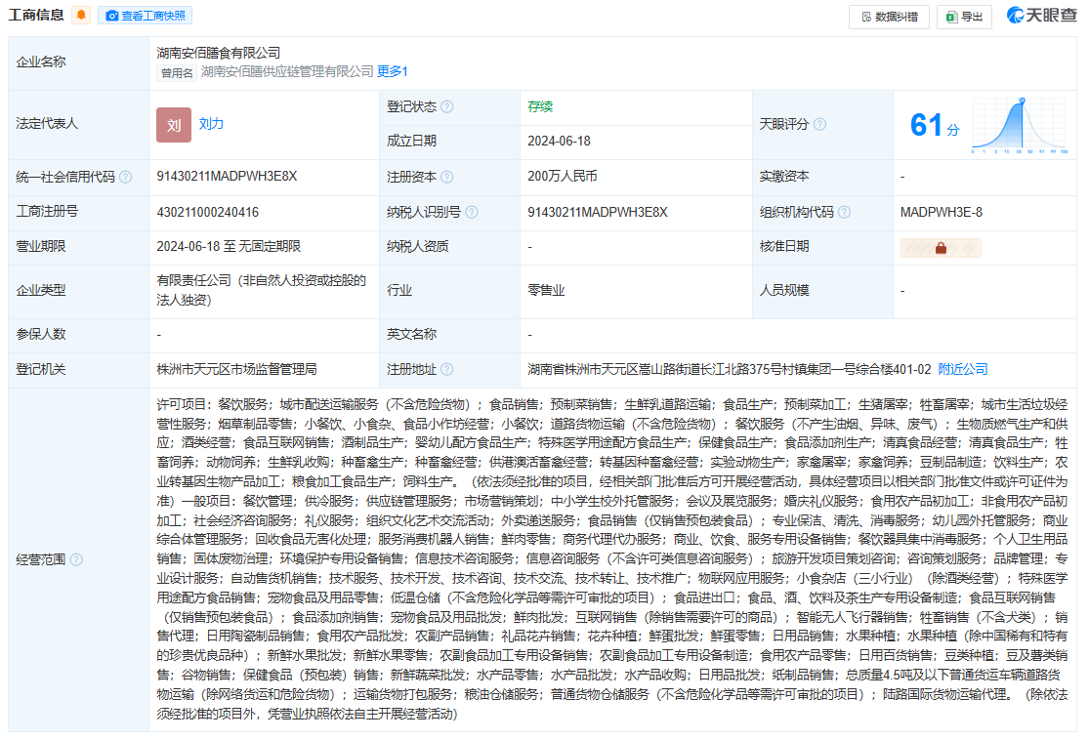Click help icon beside 纳税人识别号

point(472,213)
